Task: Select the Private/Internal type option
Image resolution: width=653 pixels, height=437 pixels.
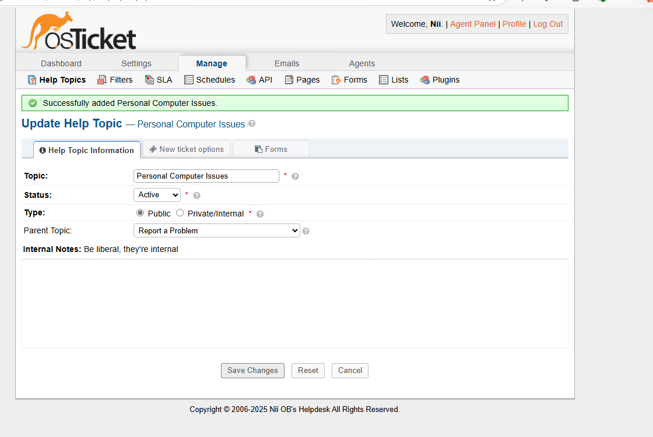Action: coord(180,212)
